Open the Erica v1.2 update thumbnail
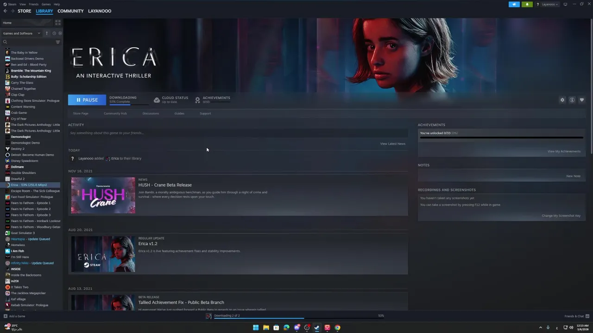 [103, 254]
